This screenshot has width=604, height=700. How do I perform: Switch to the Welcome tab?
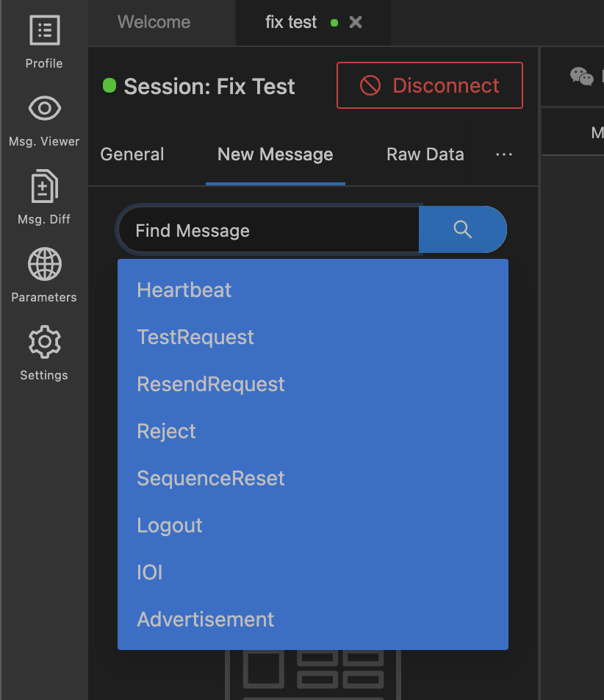[154, 23]
